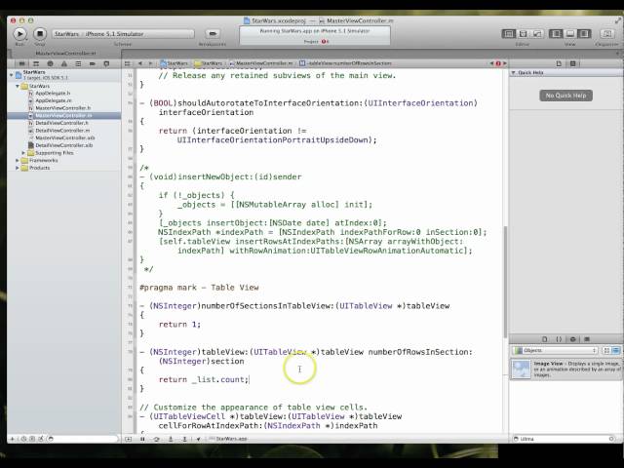Jump to the previous issue arrow

(491, 63)
